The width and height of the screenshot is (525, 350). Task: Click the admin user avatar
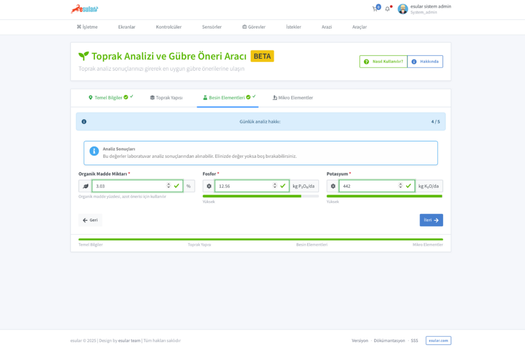coord(403,9)
